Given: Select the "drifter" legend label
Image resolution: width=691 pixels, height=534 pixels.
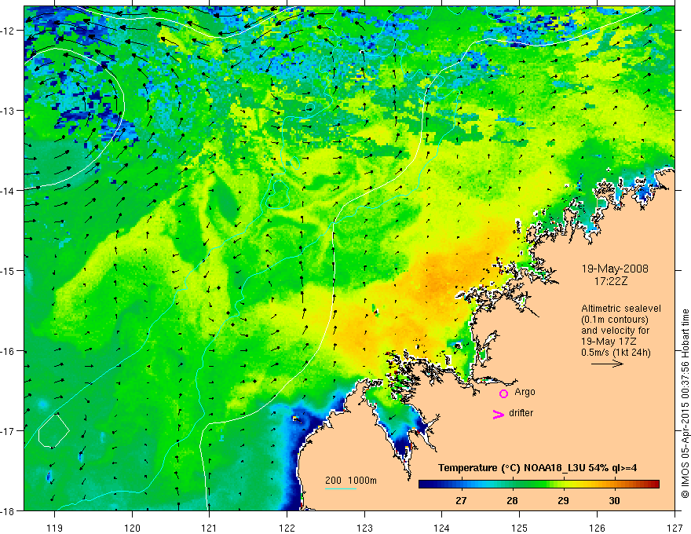Looking at the screenshot, I should point(521,413).
